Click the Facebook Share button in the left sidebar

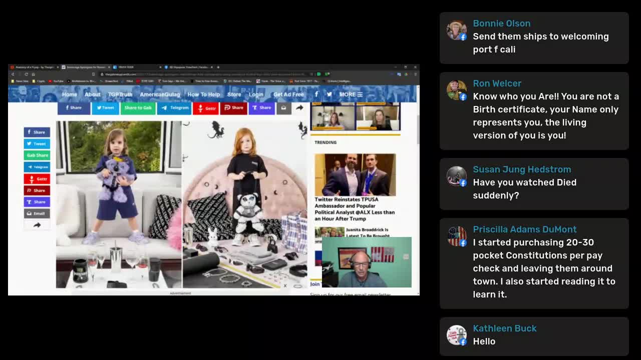[37, 132]
